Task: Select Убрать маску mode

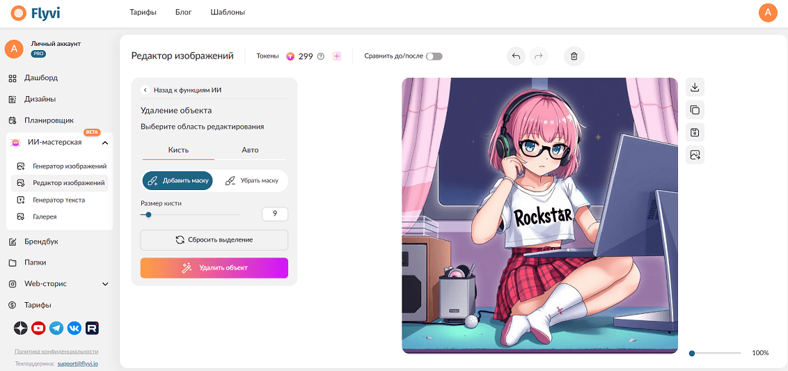Action: 251,180
